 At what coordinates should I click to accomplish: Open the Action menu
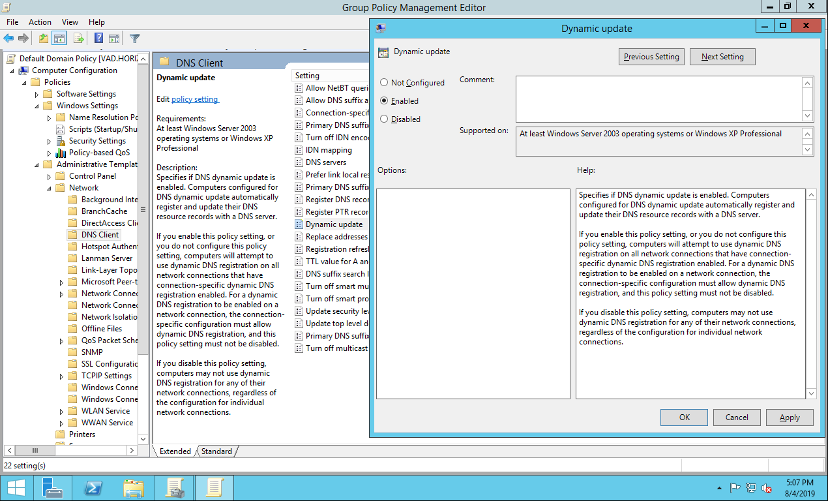(x=40, y=22)
